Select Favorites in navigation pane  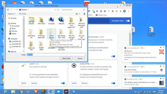click(12, 18)
